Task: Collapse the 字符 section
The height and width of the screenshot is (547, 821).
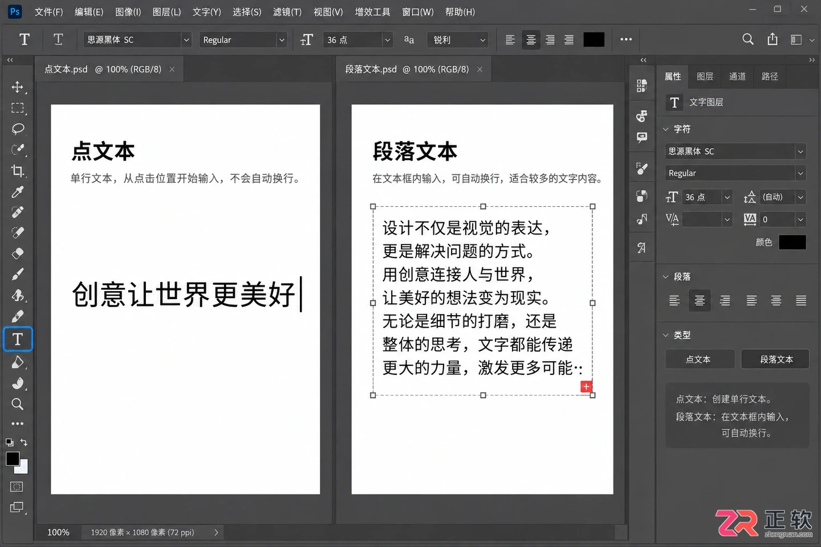Action: 665,129
